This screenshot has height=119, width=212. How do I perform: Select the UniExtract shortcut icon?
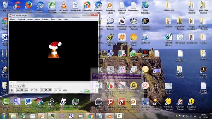168,104
